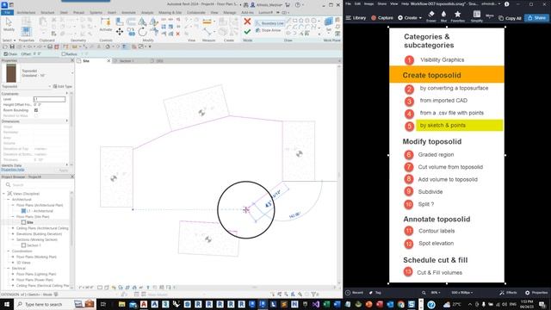
Task: Click the Snagit Capture button
Action: pyautogui.click(x=382, y=17)
